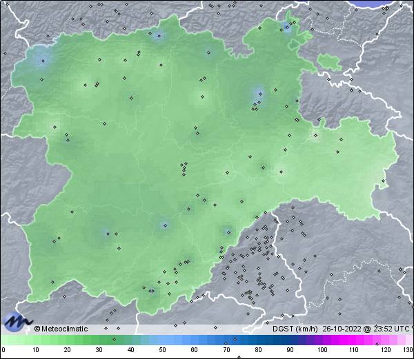414x359 pixels.
Task: Click scale label 120
Action: (386, 350)
